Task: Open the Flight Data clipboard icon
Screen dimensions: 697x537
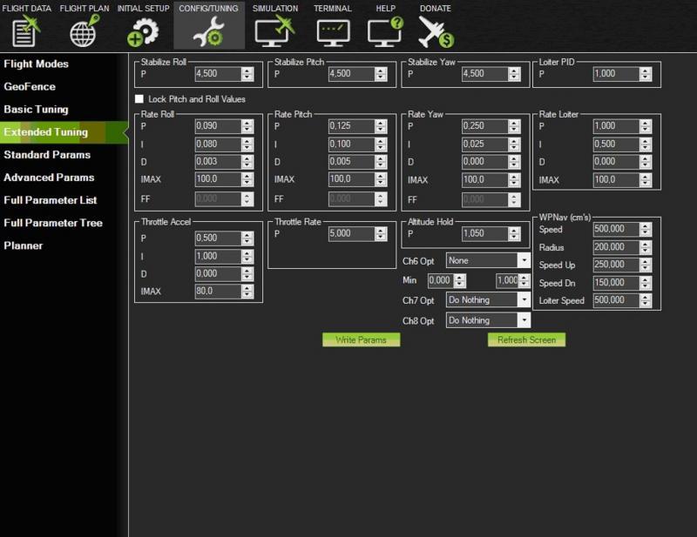Action: (26, 31)
